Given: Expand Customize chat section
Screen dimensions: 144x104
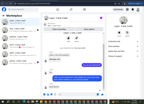Looking at the screenshot, I should tap(123, 41).
